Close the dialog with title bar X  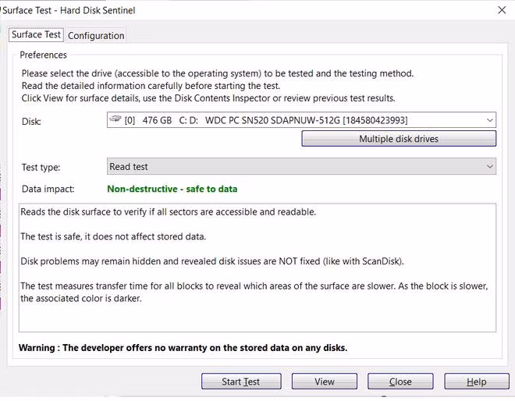click(x=501, y=9)
